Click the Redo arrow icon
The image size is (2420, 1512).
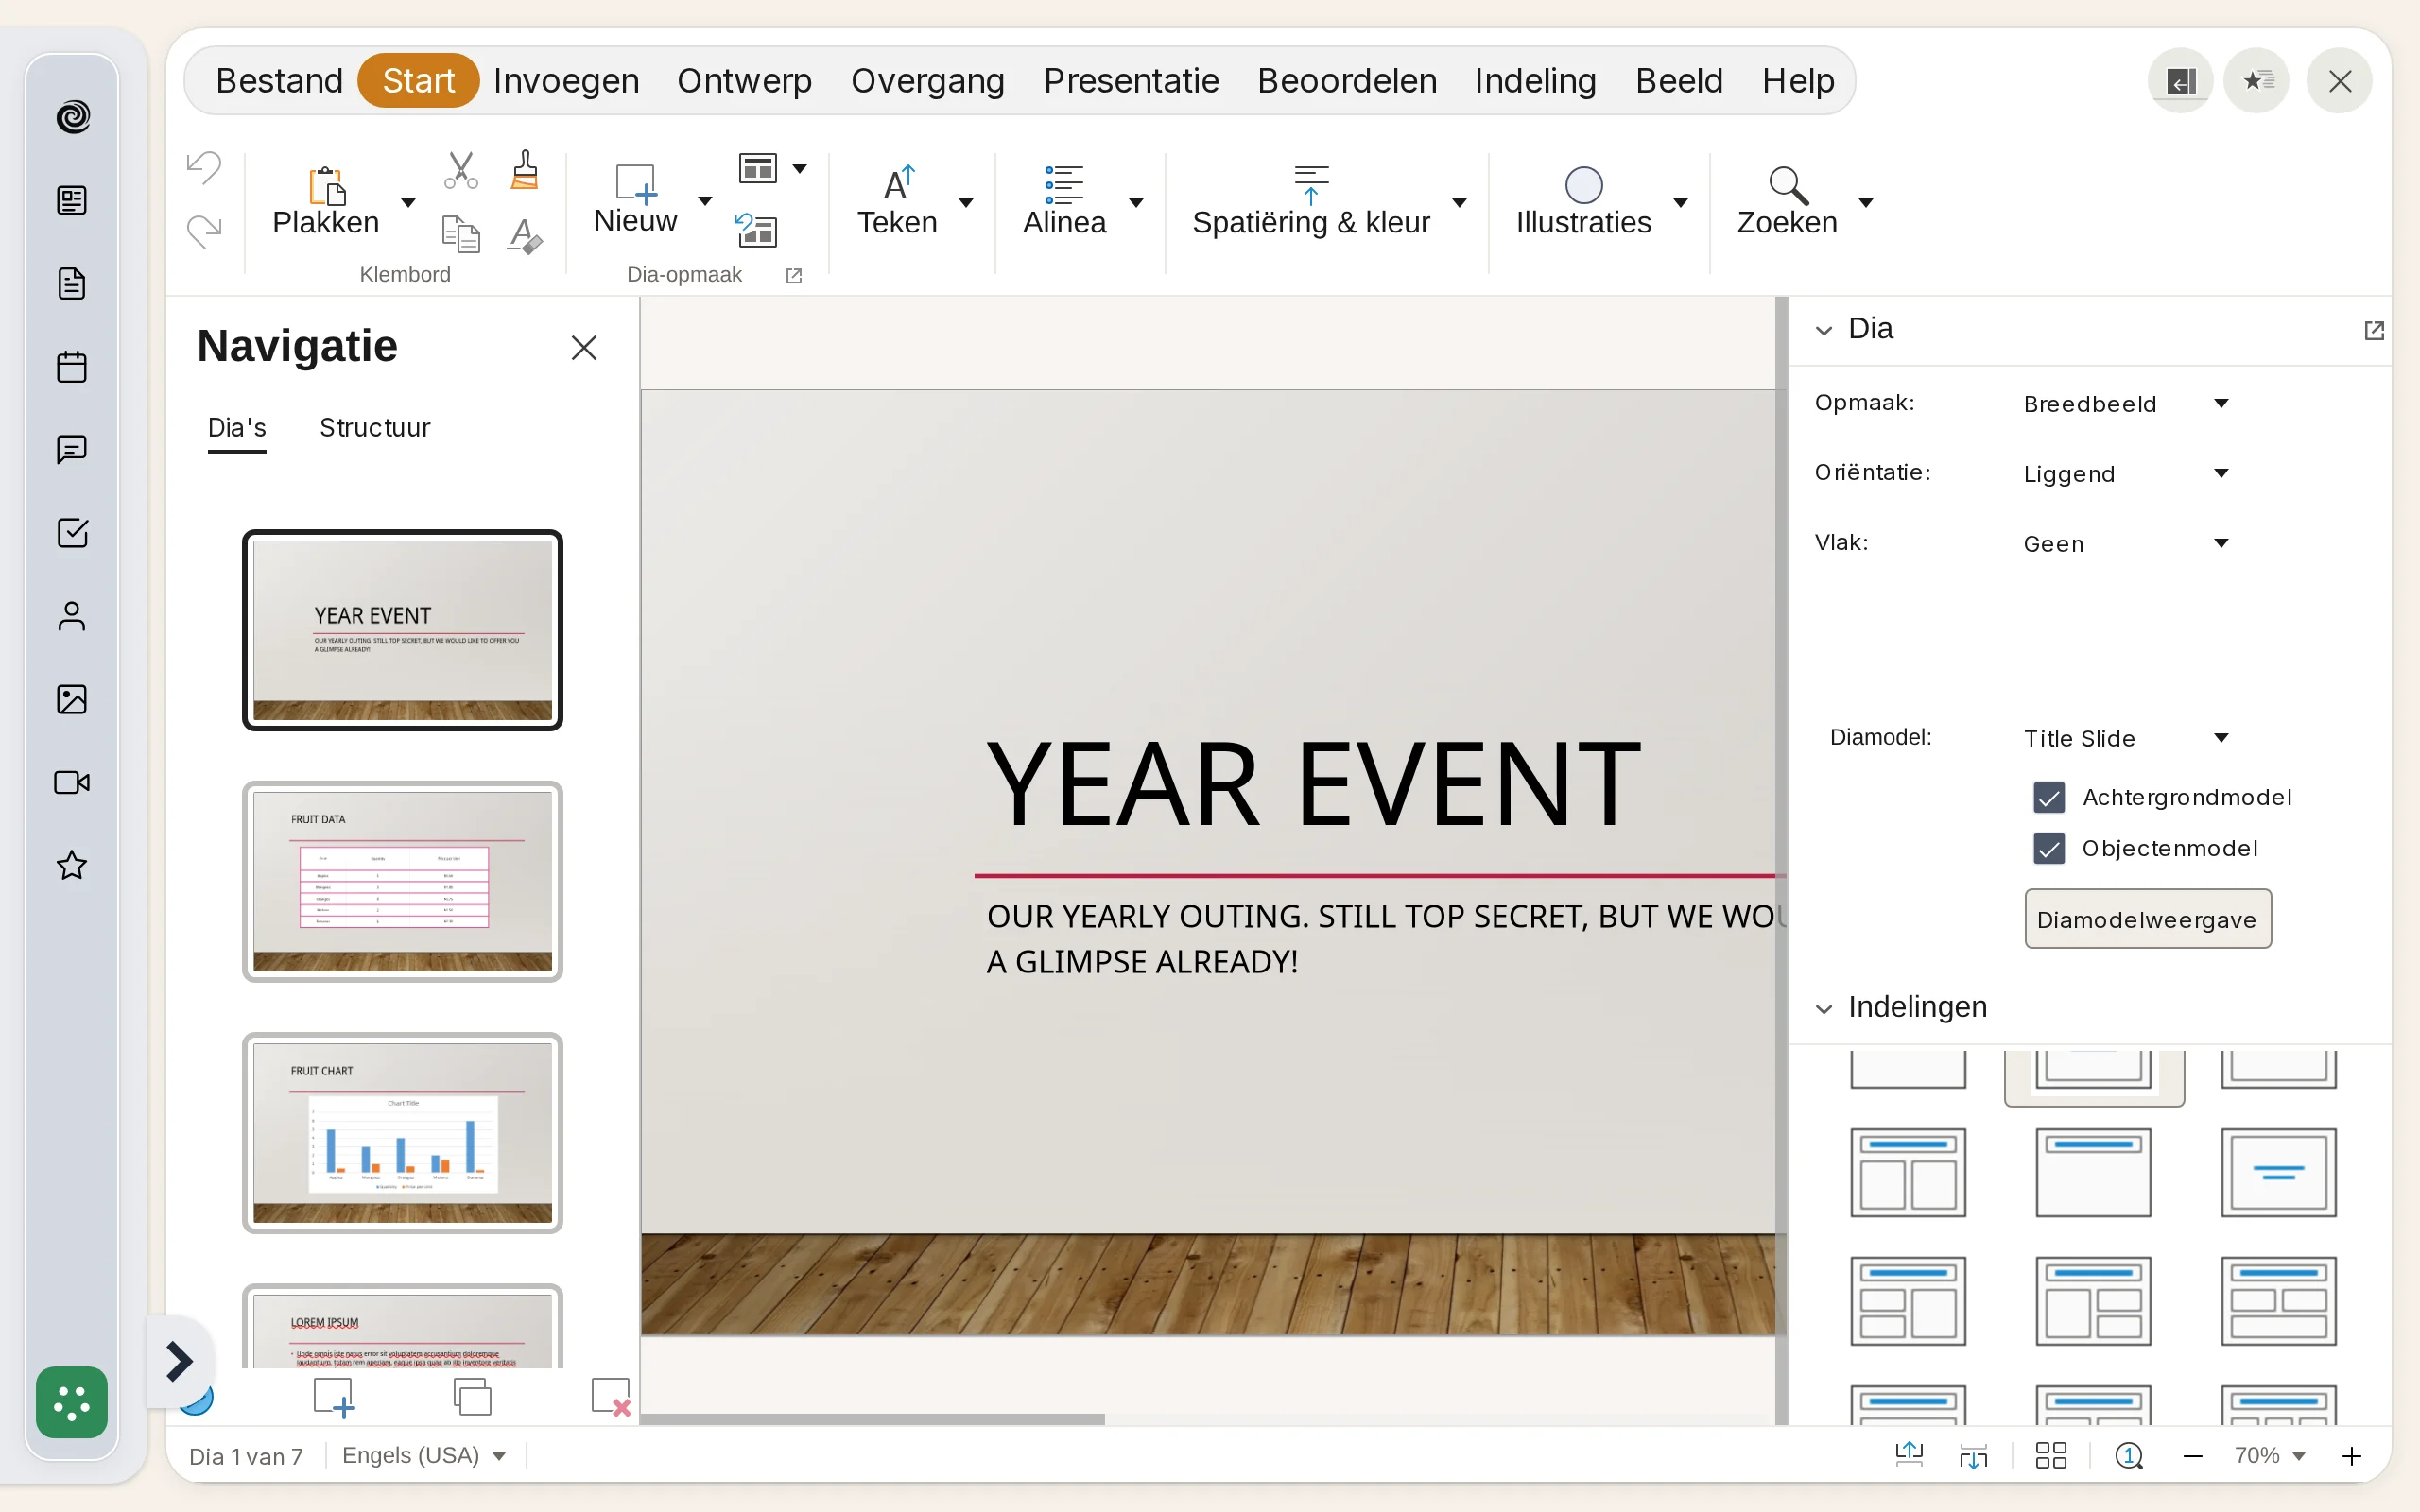pos(204,232)
